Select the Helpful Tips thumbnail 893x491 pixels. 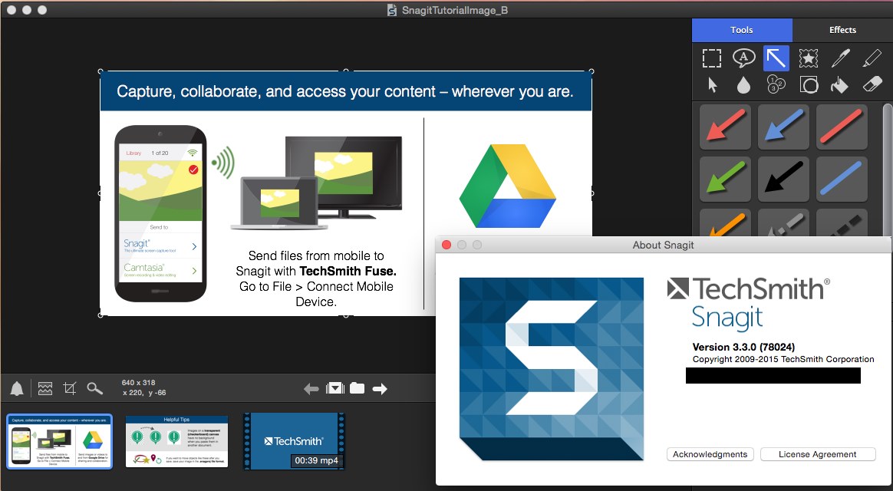pos(176,441)
